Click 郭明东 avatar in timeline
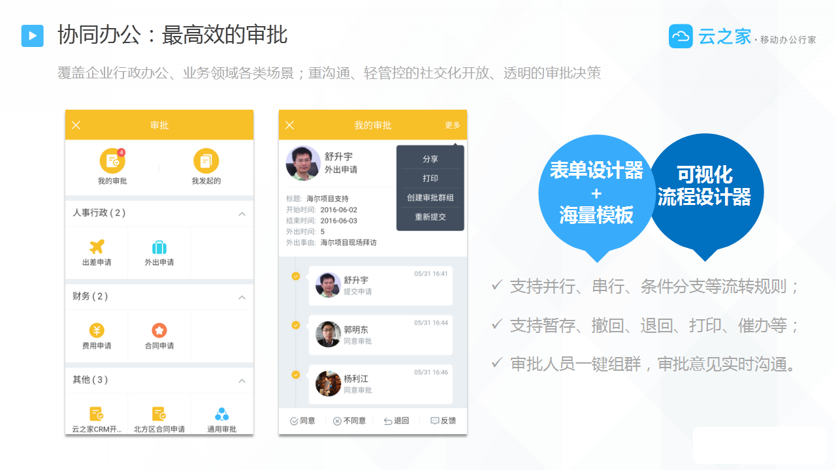The height and width of the screenshot is (470, 836). [328, 334]
